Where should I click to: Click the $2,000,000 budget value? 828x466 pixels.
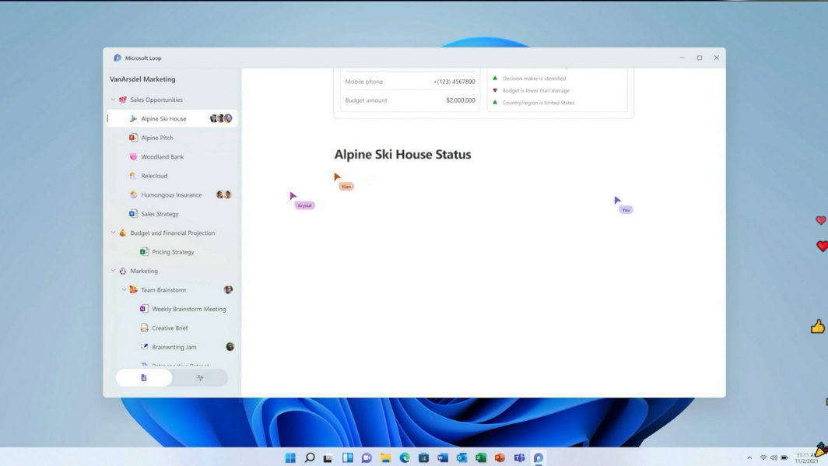(461, 100)
